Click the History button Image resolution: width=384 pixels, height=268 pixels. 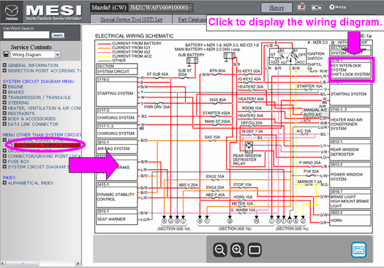click(x=276, y=8)
